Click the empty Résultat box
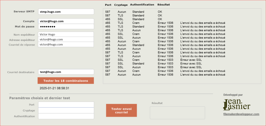266x126 pixels. tap(177, 113)
